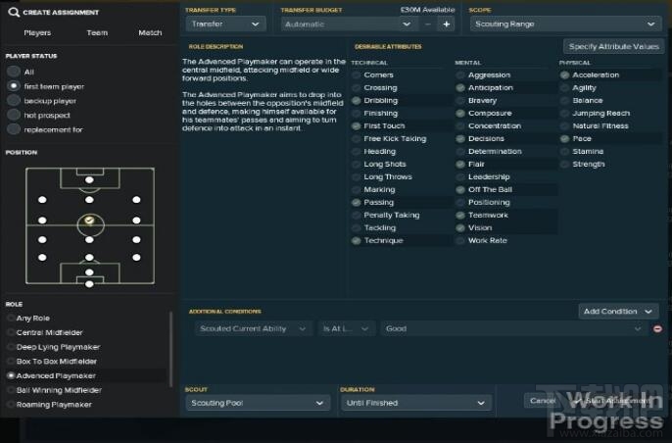The height and width of the screenshot is (443, 672).
Task: Click the plus button on transfer budget
Action: pos(446,25)
